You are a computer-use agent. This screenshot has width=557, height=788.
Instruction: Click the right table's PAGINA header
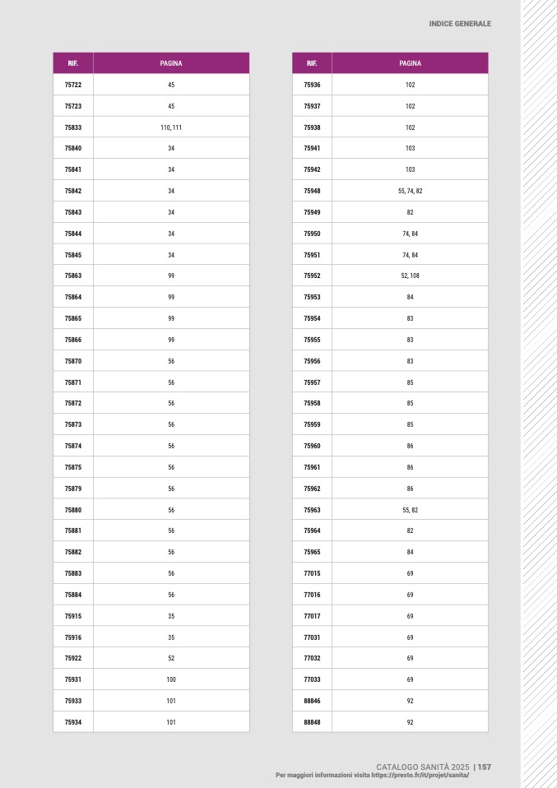point(410,63)
